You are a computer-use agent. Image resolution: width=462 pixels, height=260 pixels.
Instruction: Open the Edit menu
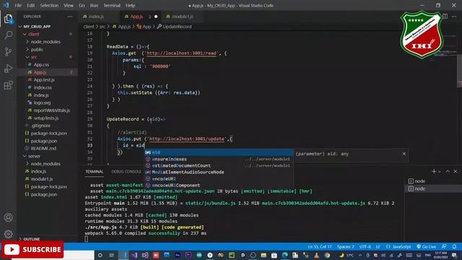30,5
